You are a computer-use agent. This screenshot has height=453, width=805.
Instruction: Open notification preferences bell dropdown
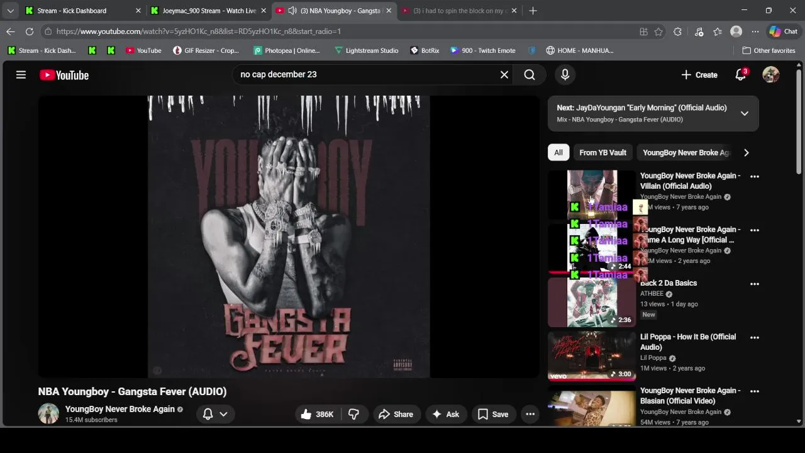coord(214,414)
